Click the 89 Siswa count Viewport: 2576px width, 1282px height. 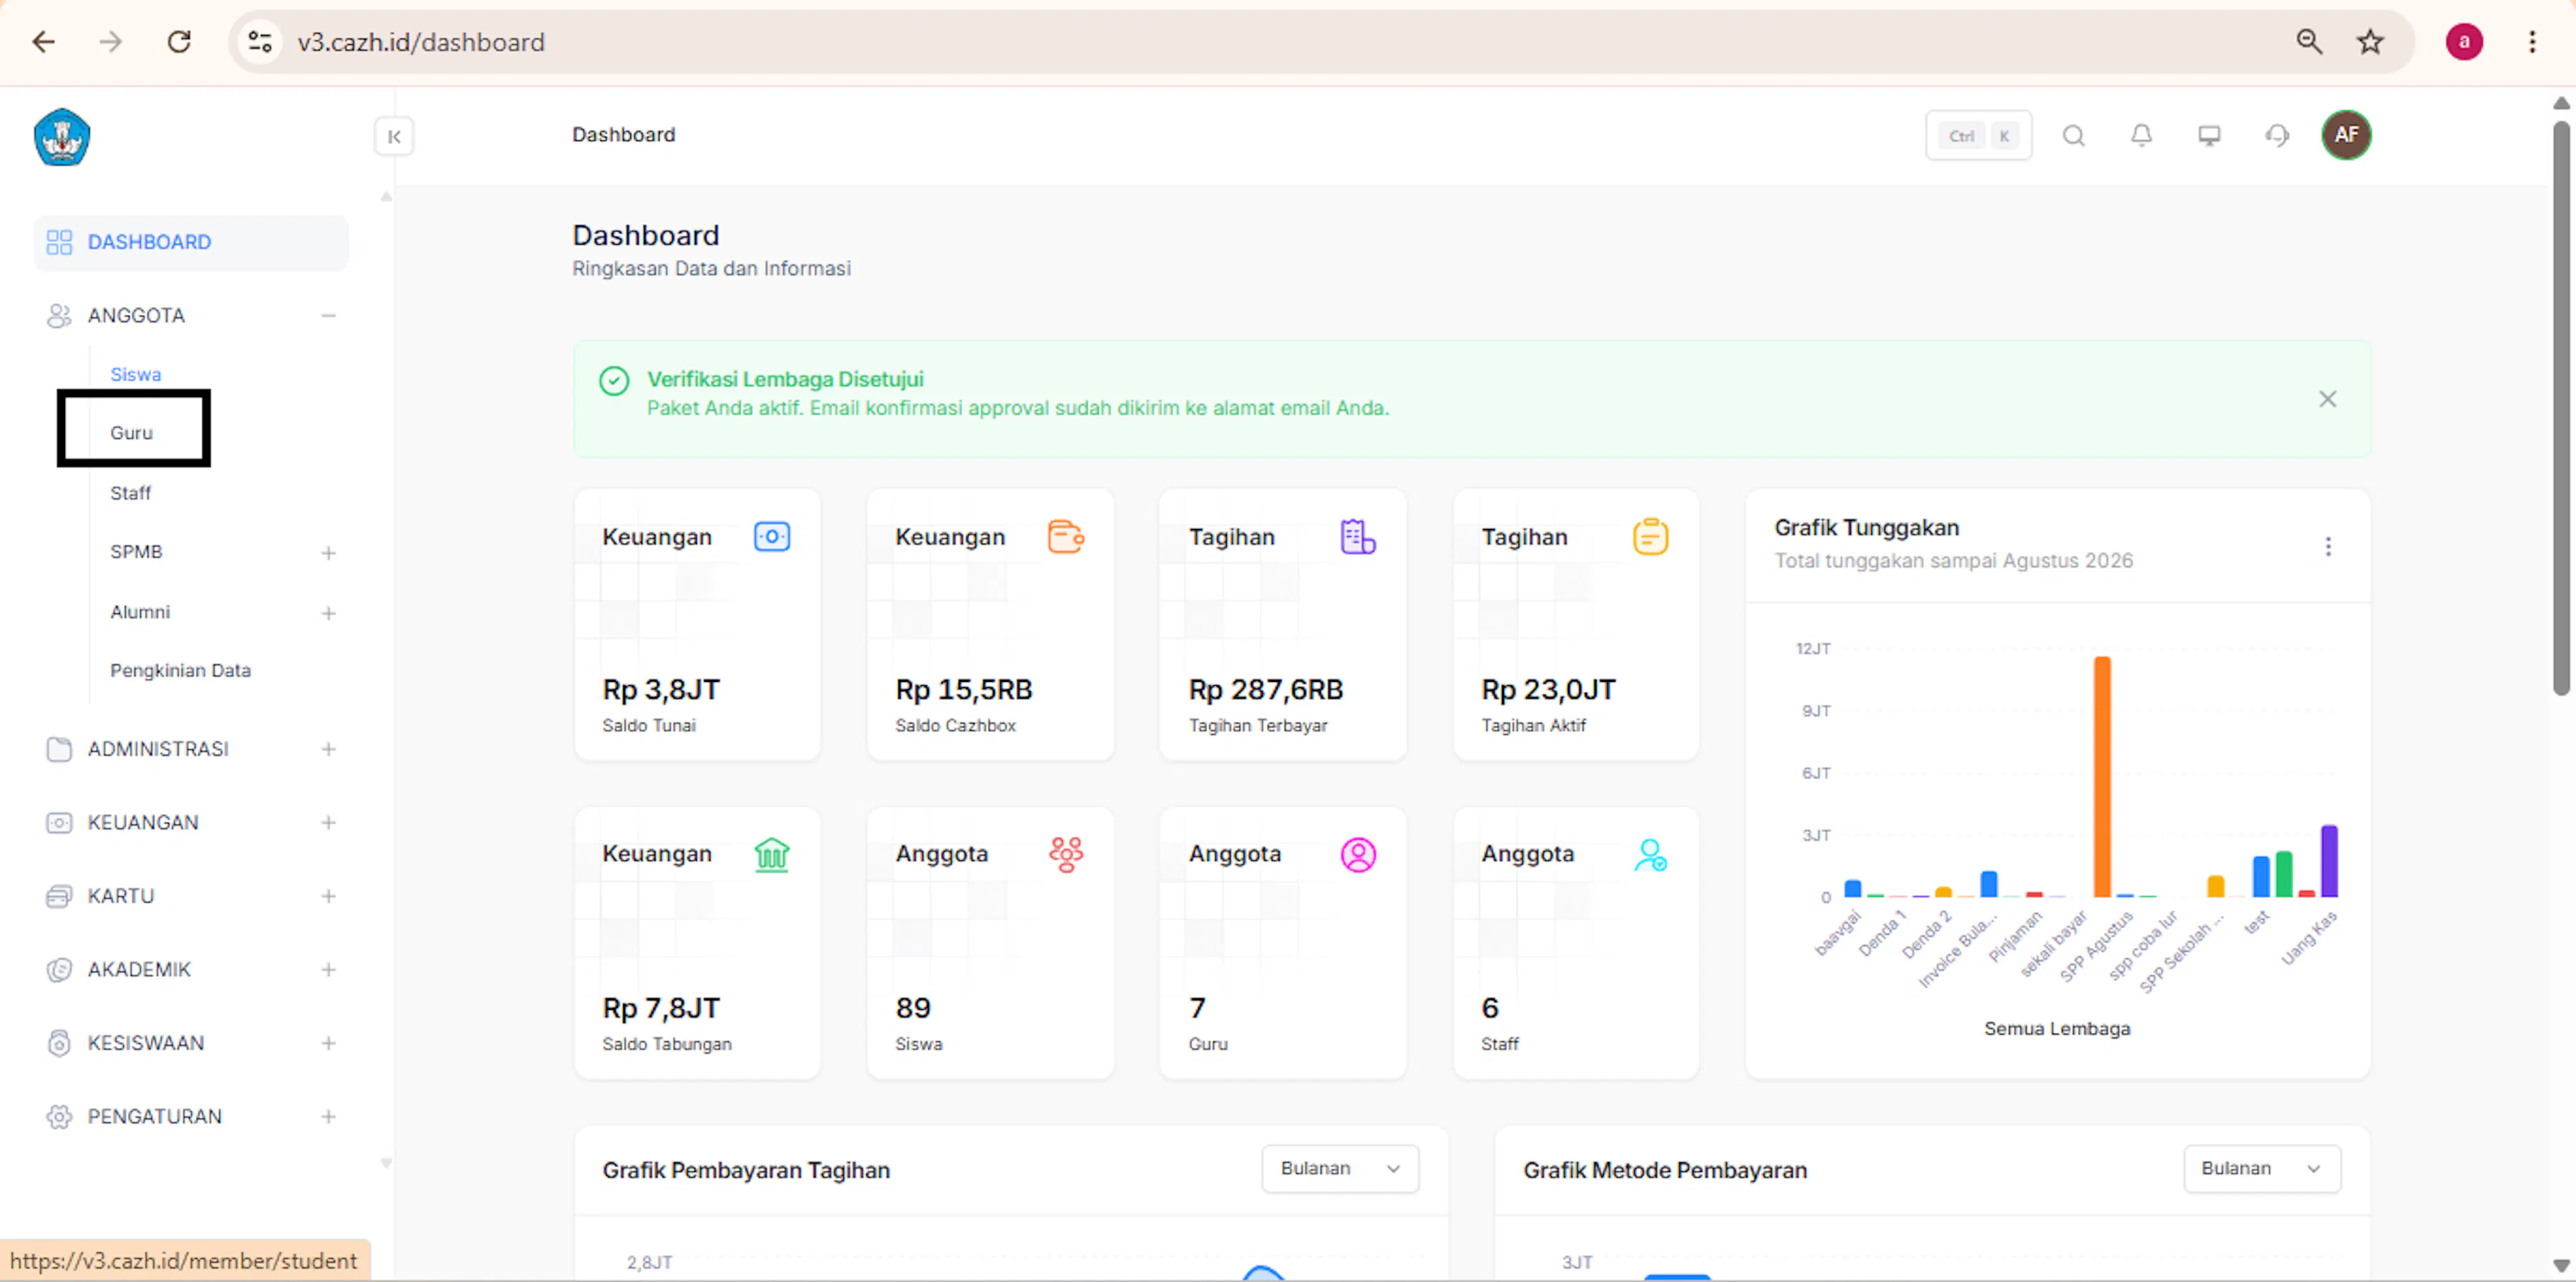point(913,1007)
